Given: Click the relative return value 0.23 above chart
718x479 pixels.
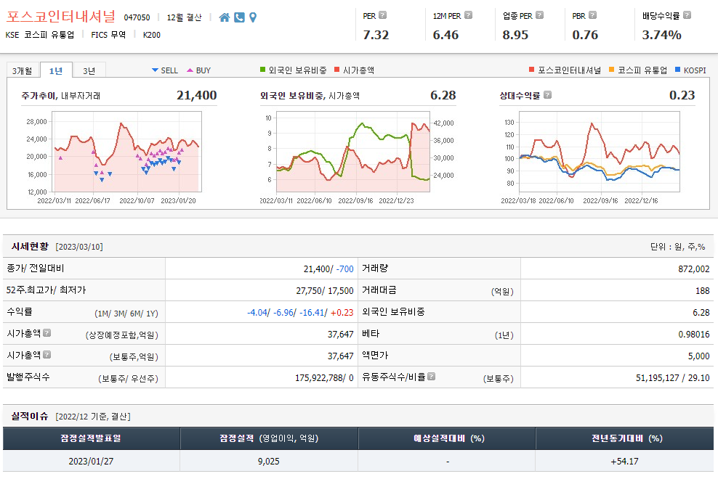Looking at the screenshot, I should [682, 95].
